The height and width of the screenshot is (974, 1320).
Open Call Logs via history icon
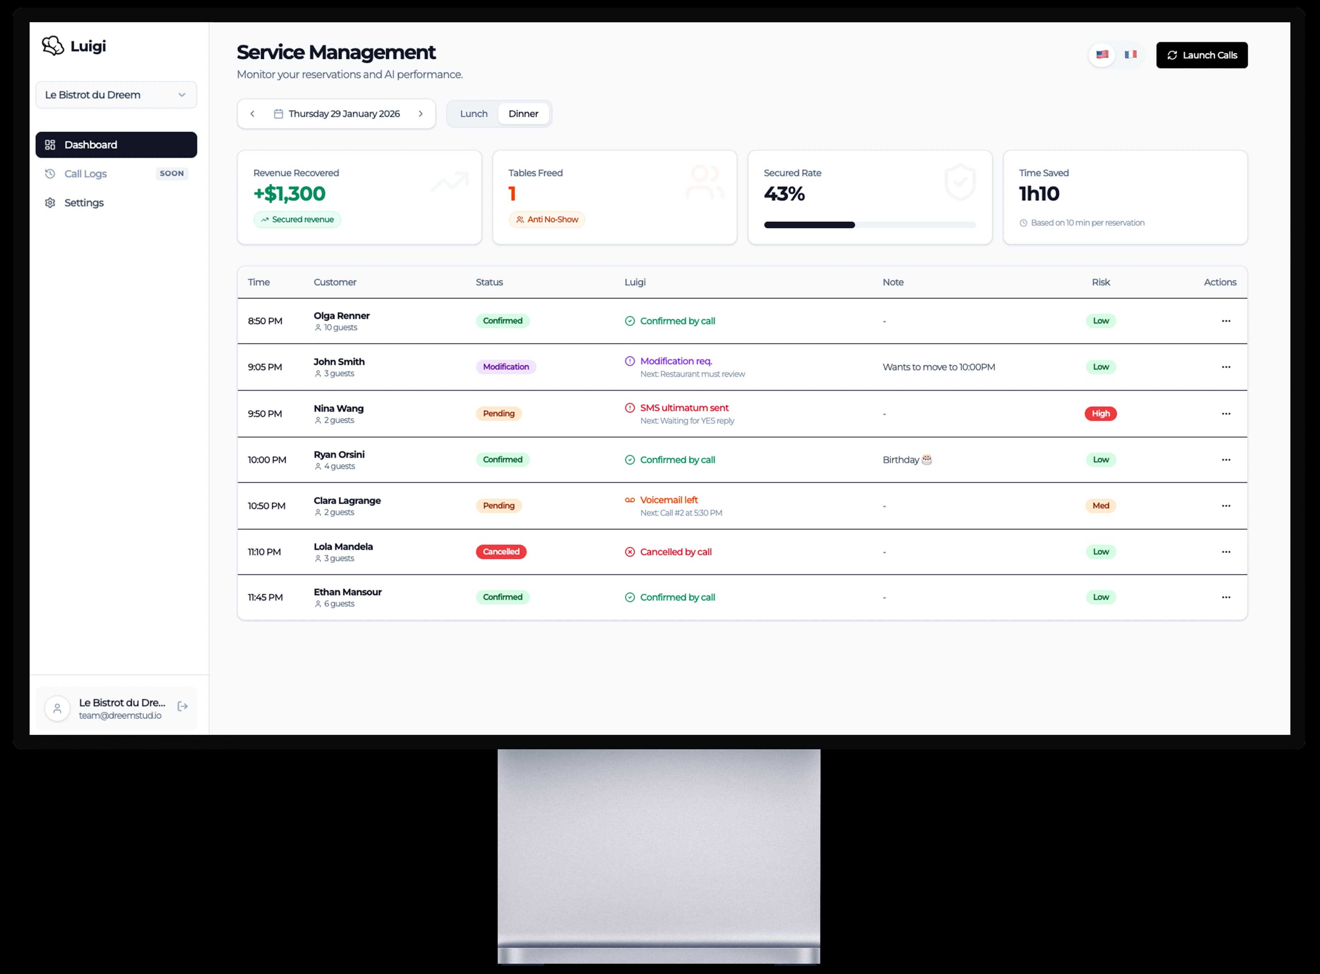pos(50,173)
